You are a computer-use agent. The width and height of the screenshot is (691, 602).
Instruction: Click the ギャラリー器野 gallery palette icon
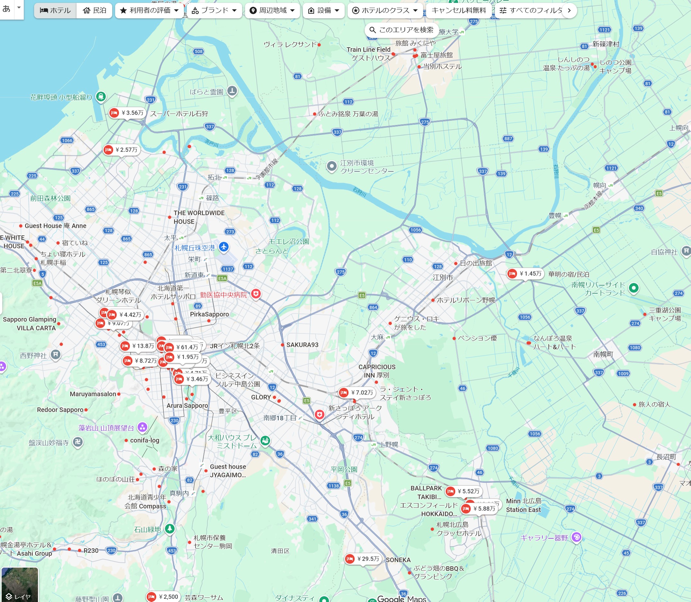577,537
